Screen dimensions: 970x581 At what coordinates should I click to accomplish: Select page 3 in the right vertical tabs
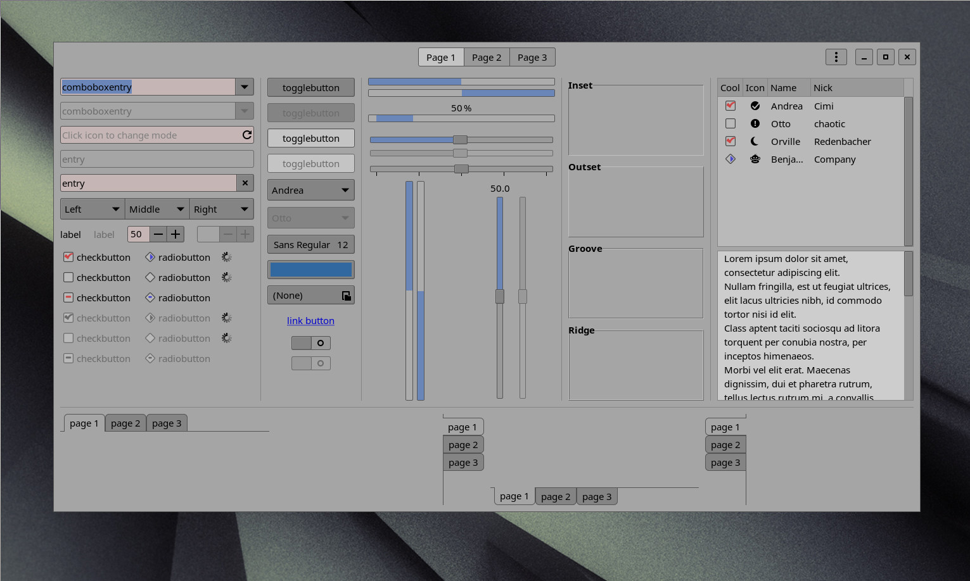pos(725,463)
